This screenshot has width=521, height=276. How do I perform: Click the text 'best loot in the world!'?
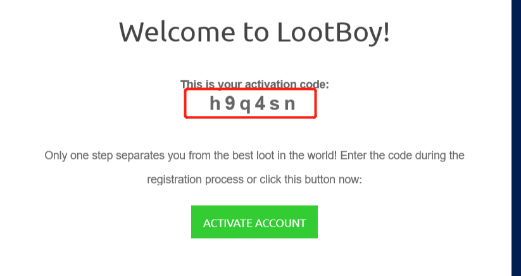289,156
